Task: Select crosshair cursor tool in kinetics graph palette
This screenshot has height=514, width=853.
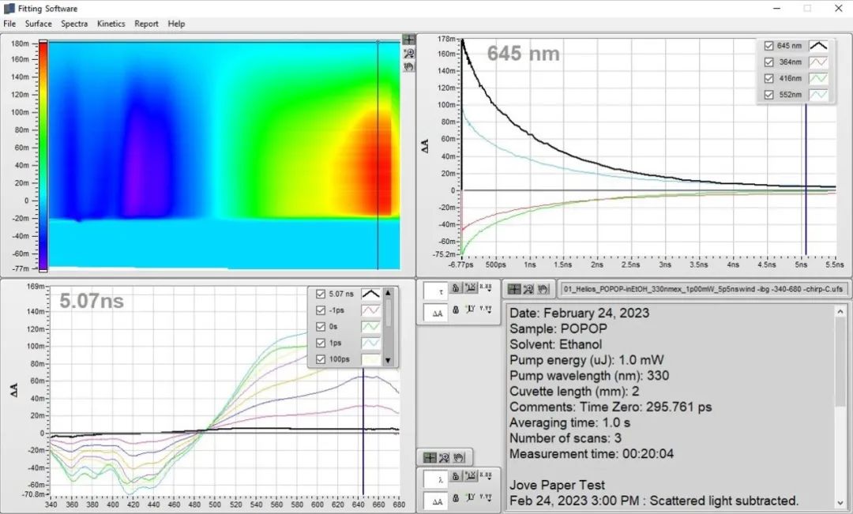Action: click(x=514, y=289)
